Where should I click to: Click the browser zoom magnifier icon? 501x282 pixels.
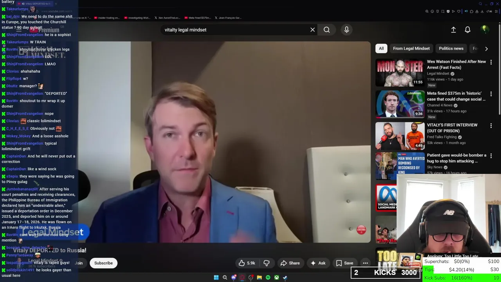click(x=427, y=11)
